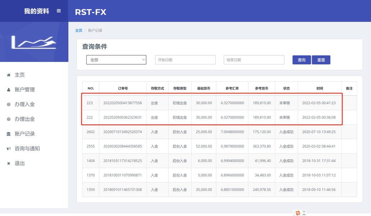Go to 办理出金 page
This screenshot has height=216, width=371.
(24, 119)
